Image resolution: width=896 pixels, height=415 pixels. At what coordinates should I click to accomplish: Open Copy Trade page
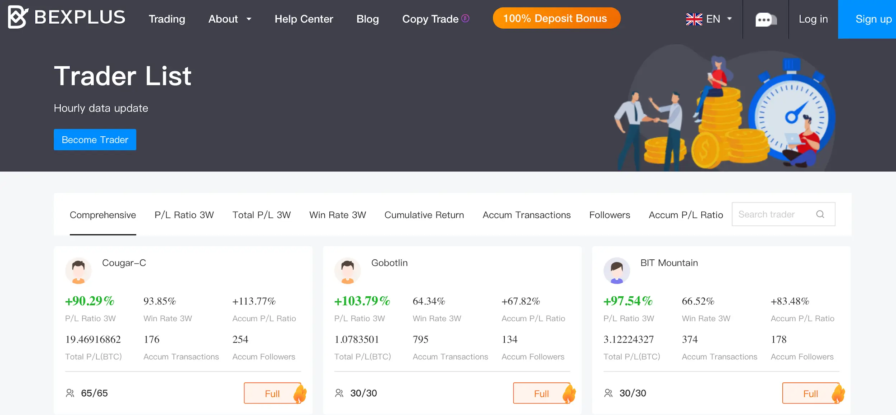pos(430,19)
